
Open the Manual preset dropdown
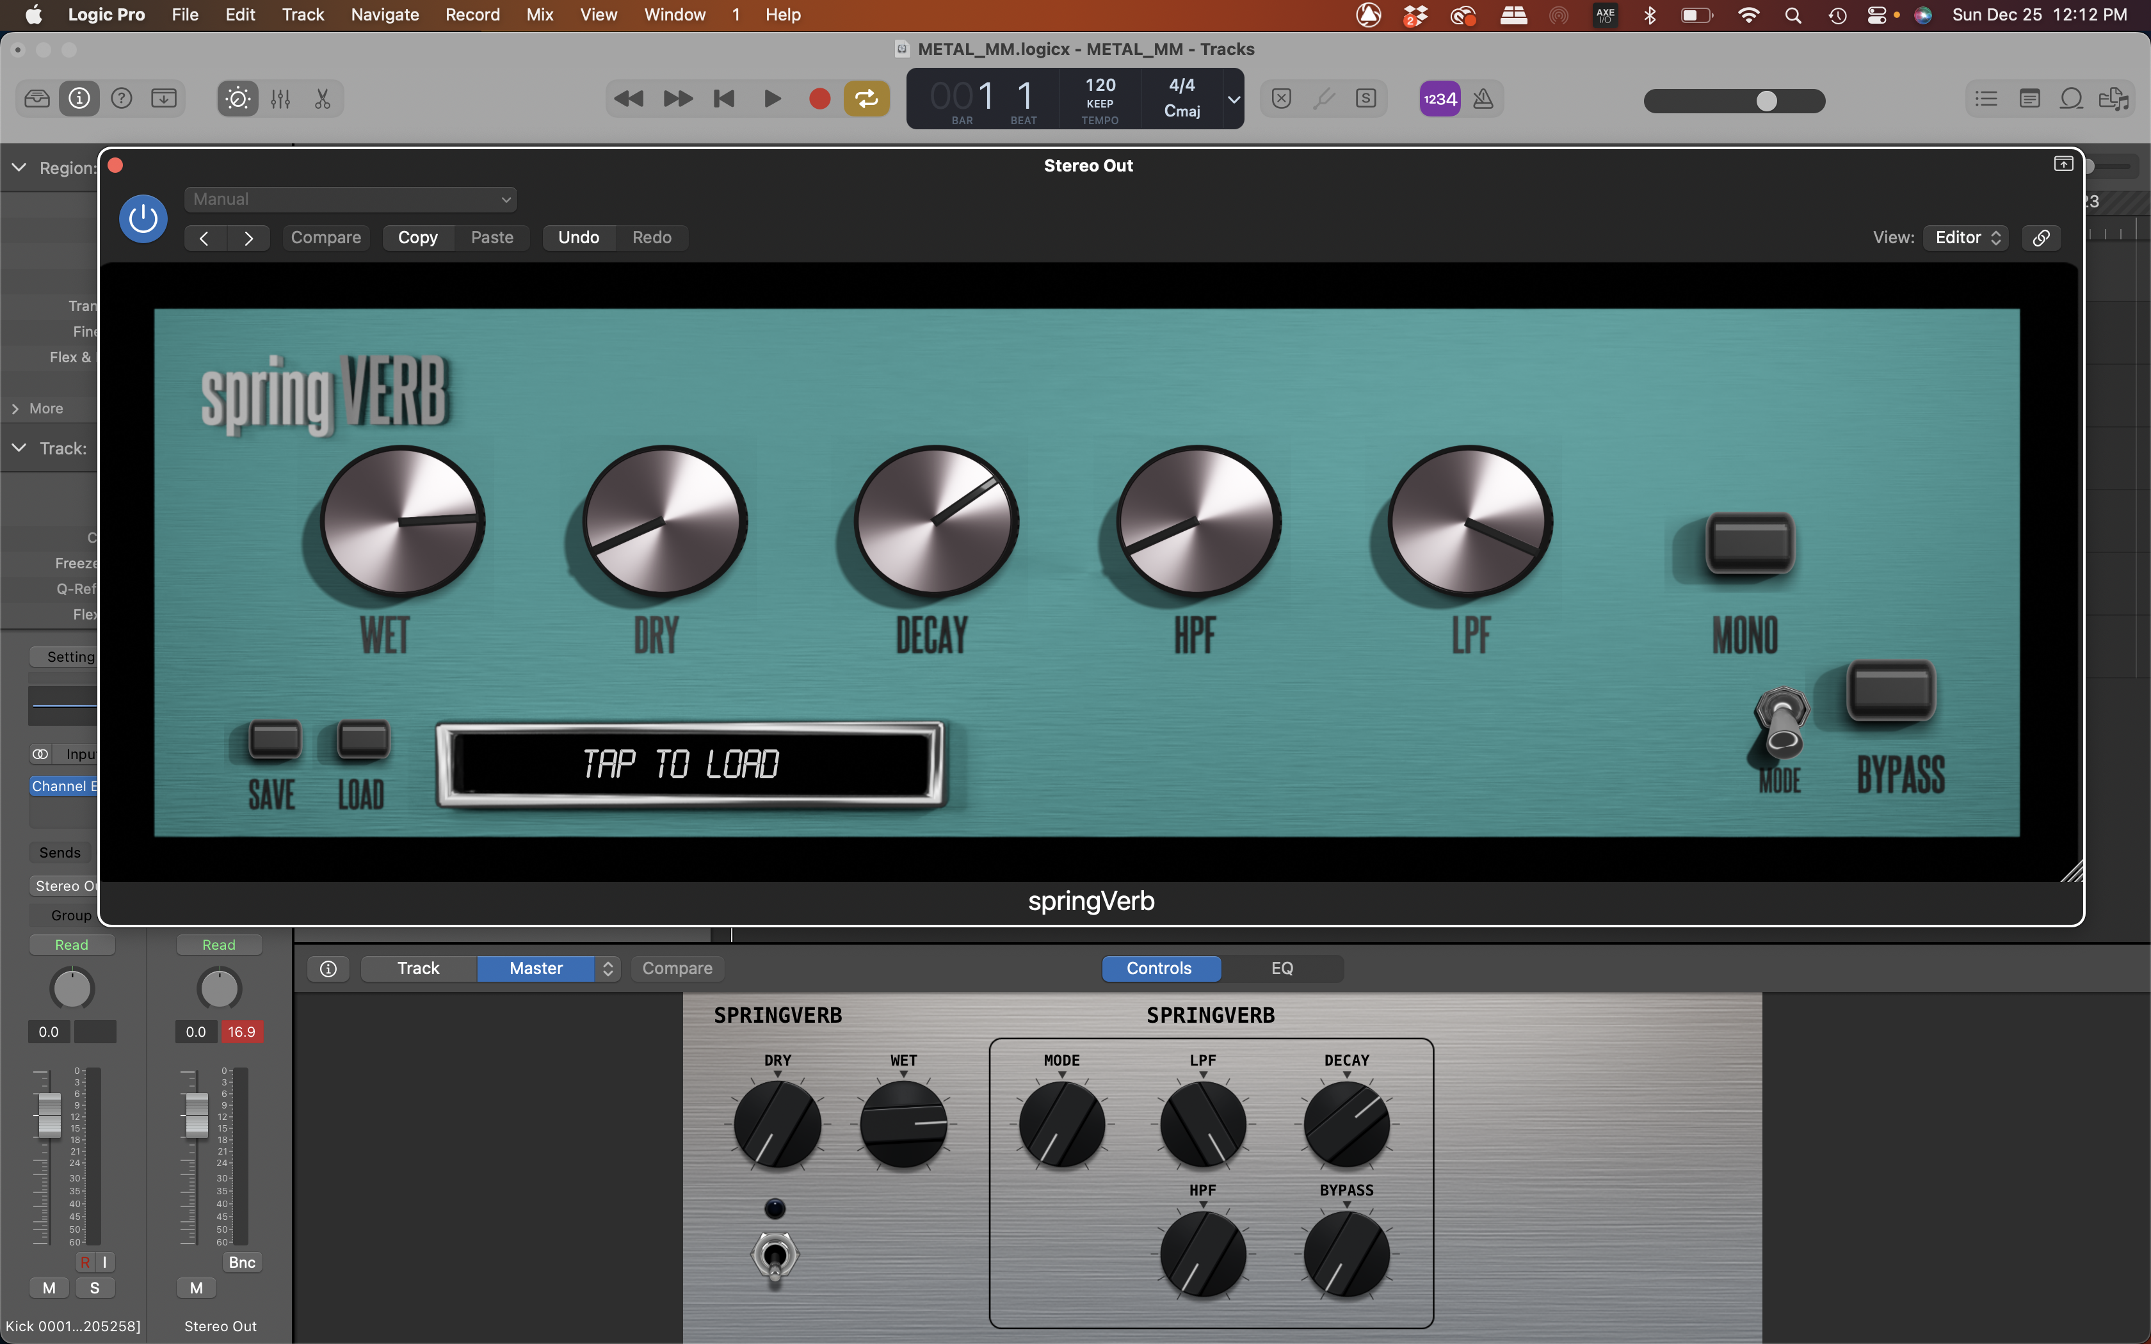tap(351, 199)
